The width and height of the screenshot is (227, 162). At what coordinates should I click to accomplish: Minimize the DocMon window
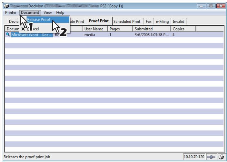pyautogui.click(x=202, y=6)
